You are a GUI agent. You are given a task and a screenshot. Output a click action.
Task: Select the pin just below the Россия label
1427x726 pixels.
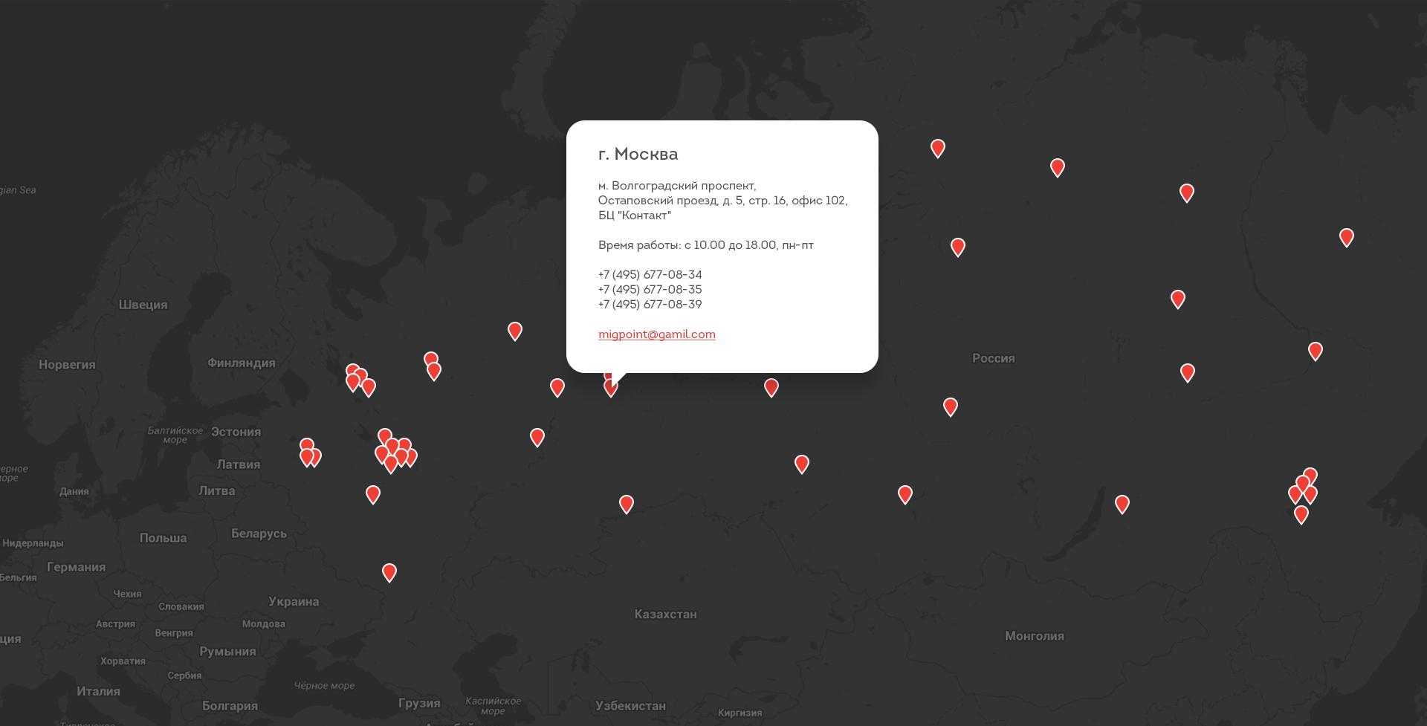click(951, 406)
